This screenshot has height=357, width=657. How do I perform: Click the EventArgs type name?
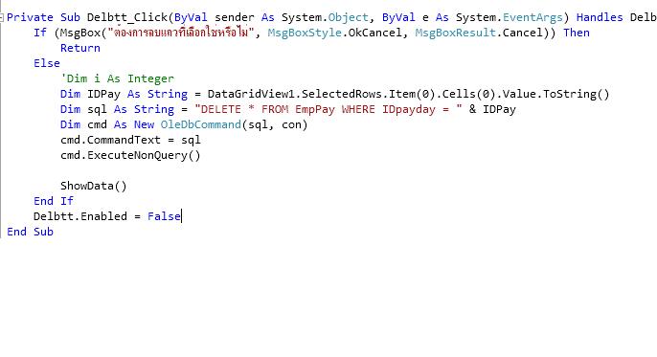532,17
